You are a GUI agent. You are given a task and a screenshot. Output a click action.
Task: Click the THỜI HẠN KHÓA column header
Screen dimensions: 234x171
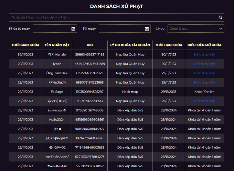pos(168,45)
